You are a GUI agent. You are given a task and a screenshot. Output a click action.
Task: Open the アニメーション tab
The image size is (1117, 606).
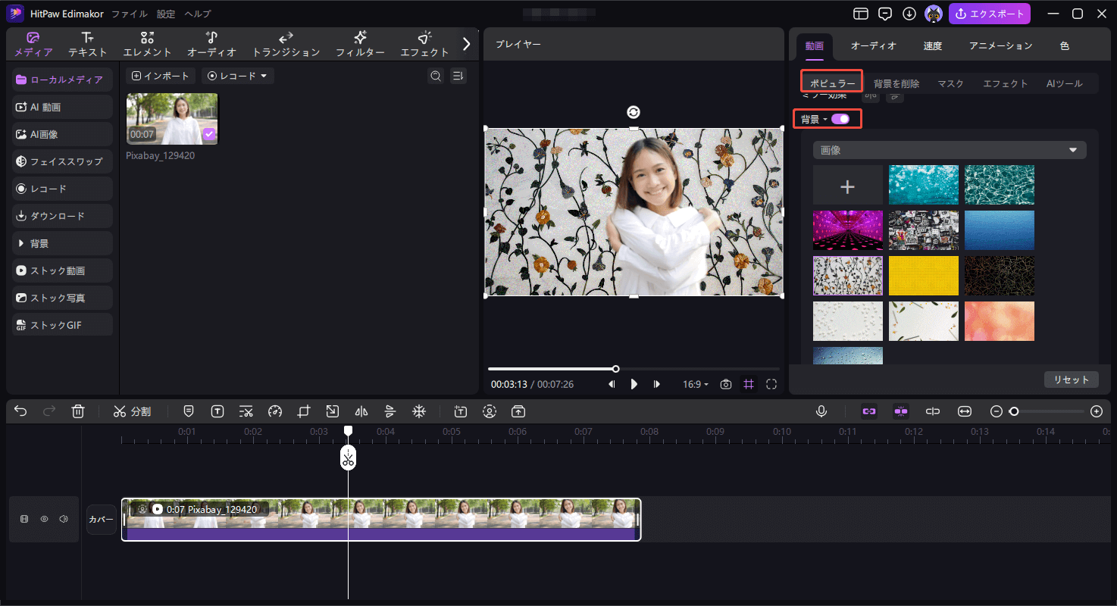tap(1000, 45)
